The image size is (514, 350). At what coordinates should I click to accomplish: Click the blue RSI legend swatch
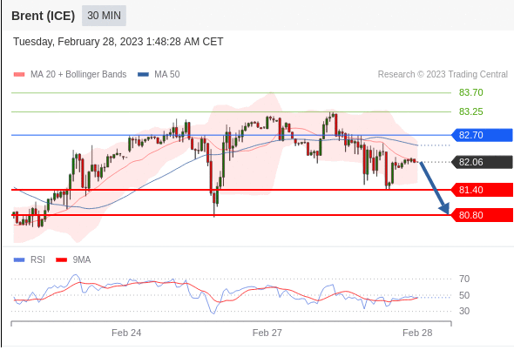[x=19, y=259]
